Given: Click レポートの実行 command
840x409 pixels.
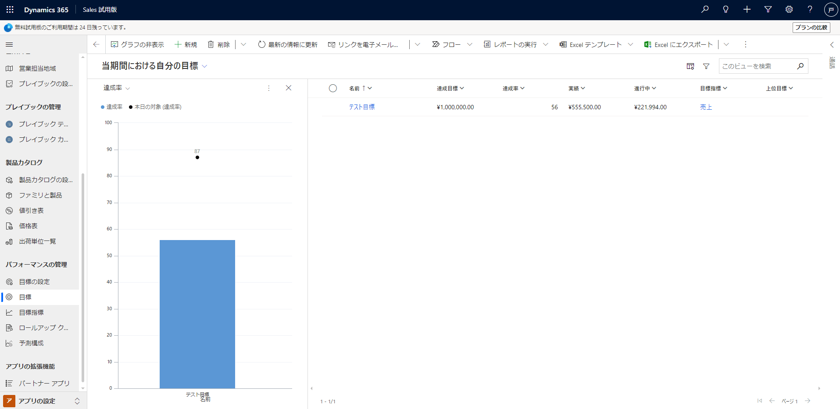Looking at the screenshot, I should coord(510,44).
